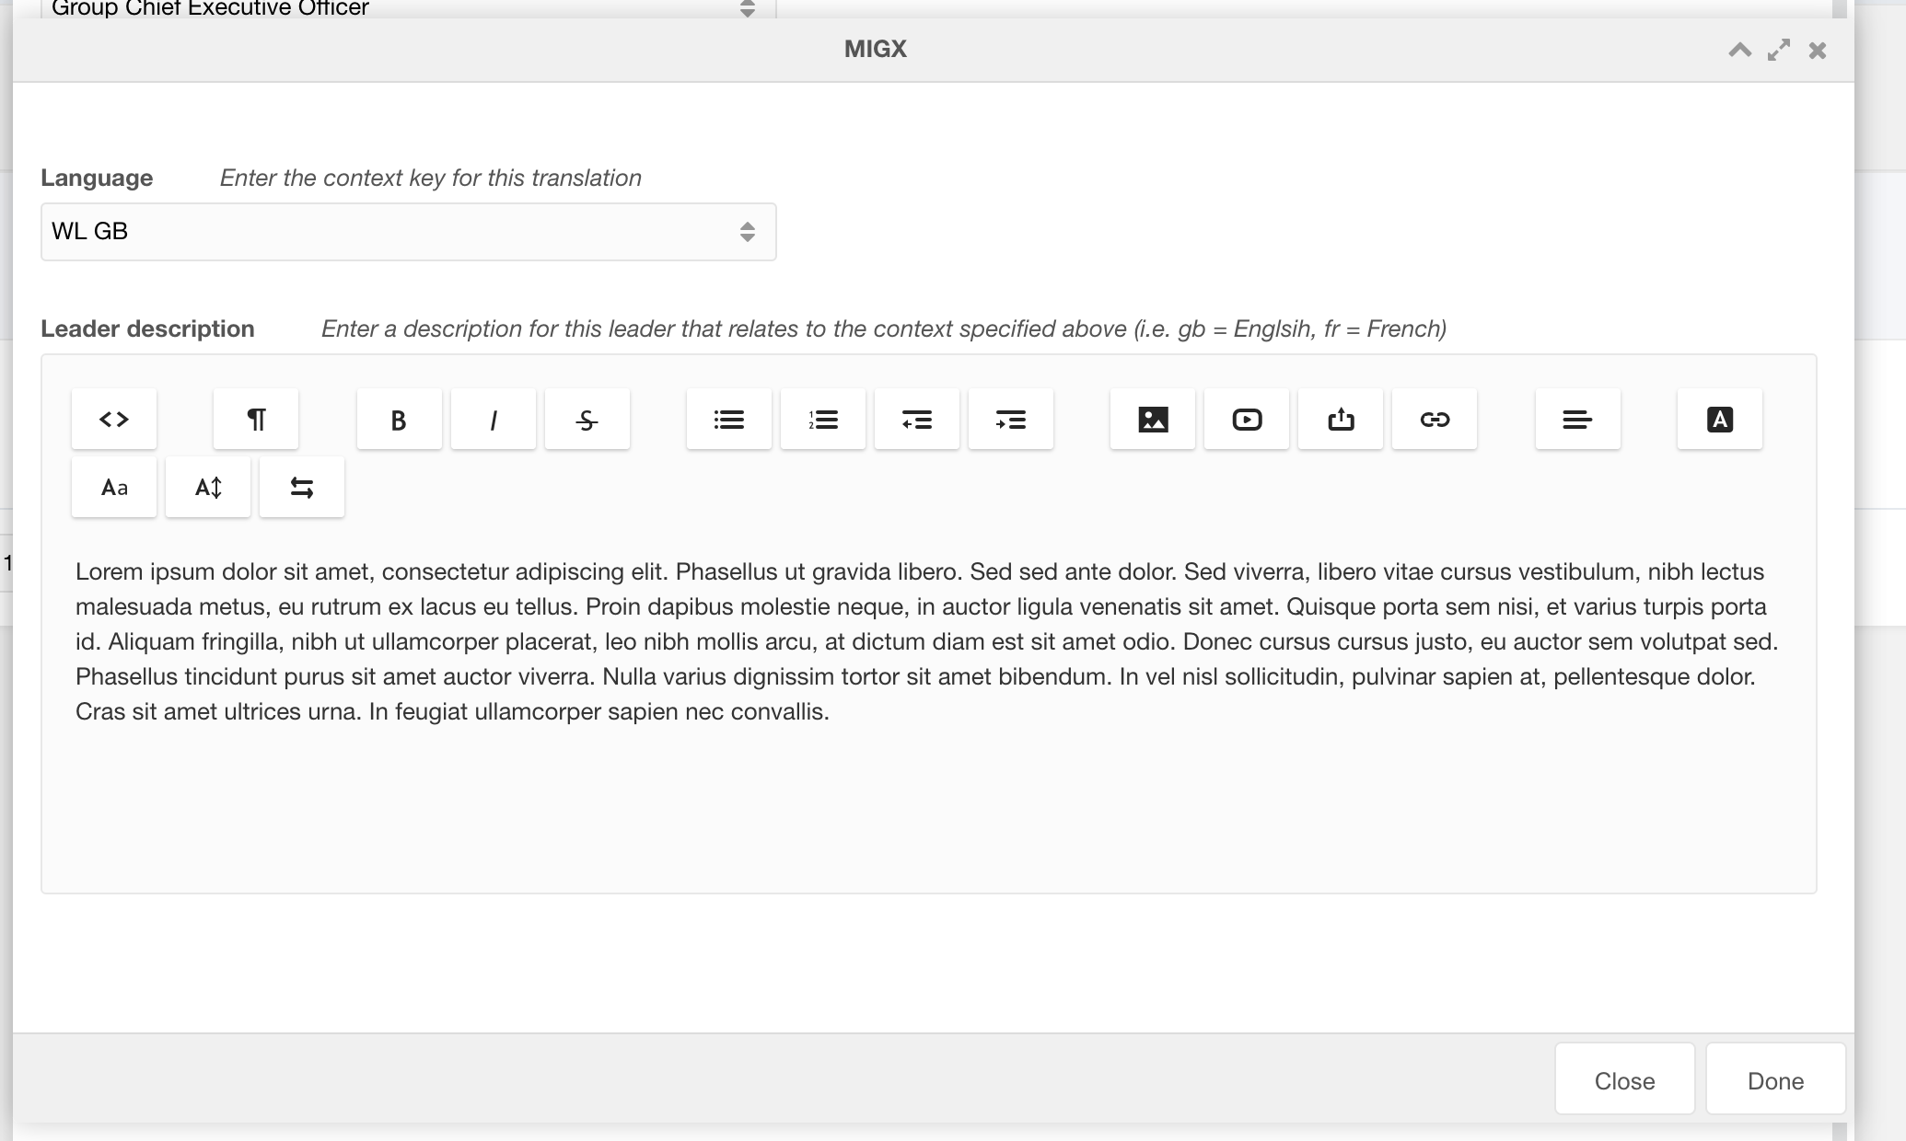Insert an unordered bullet list

(729, 420)
